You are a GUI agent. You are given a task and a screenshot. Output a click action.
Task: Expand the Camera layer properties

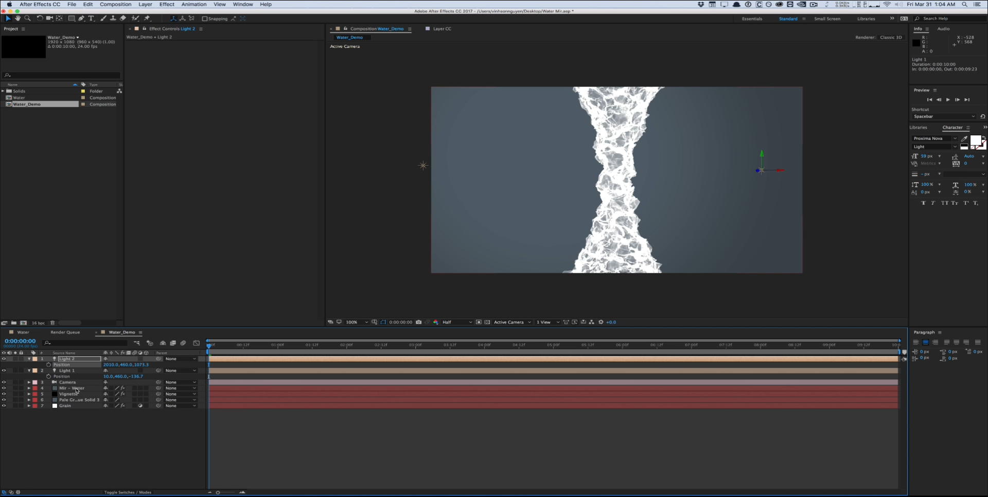[29, 382]
